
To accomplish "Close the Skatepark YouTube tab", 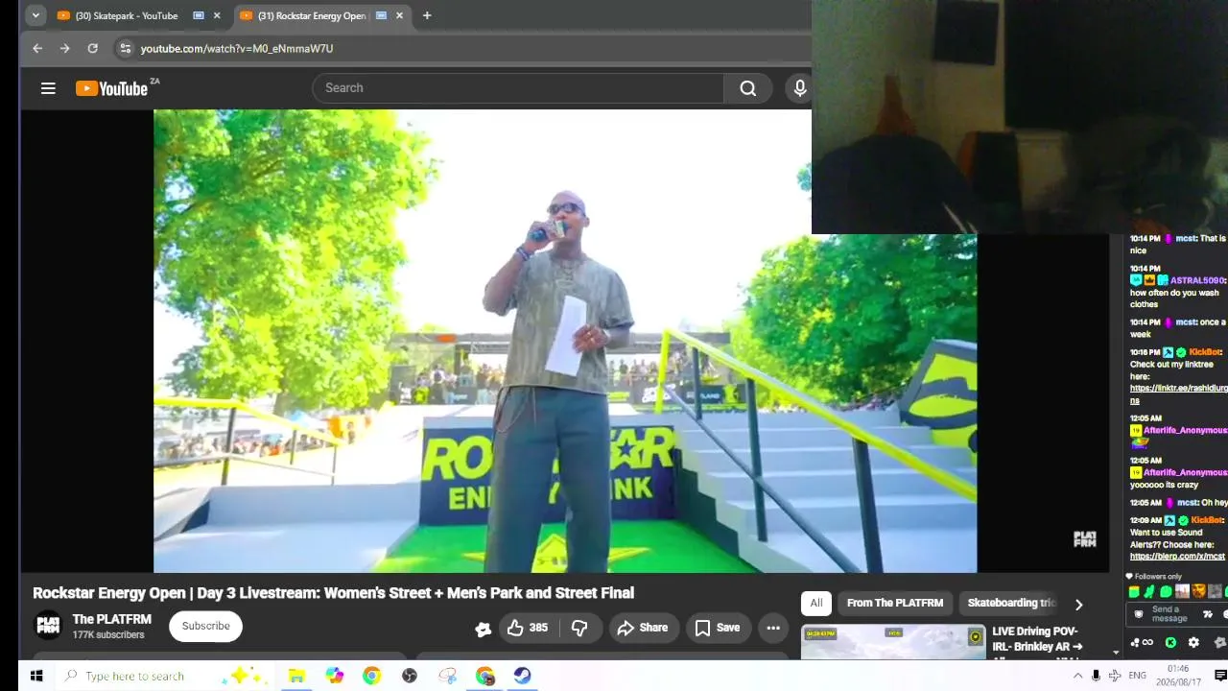I will pos(217,15).
